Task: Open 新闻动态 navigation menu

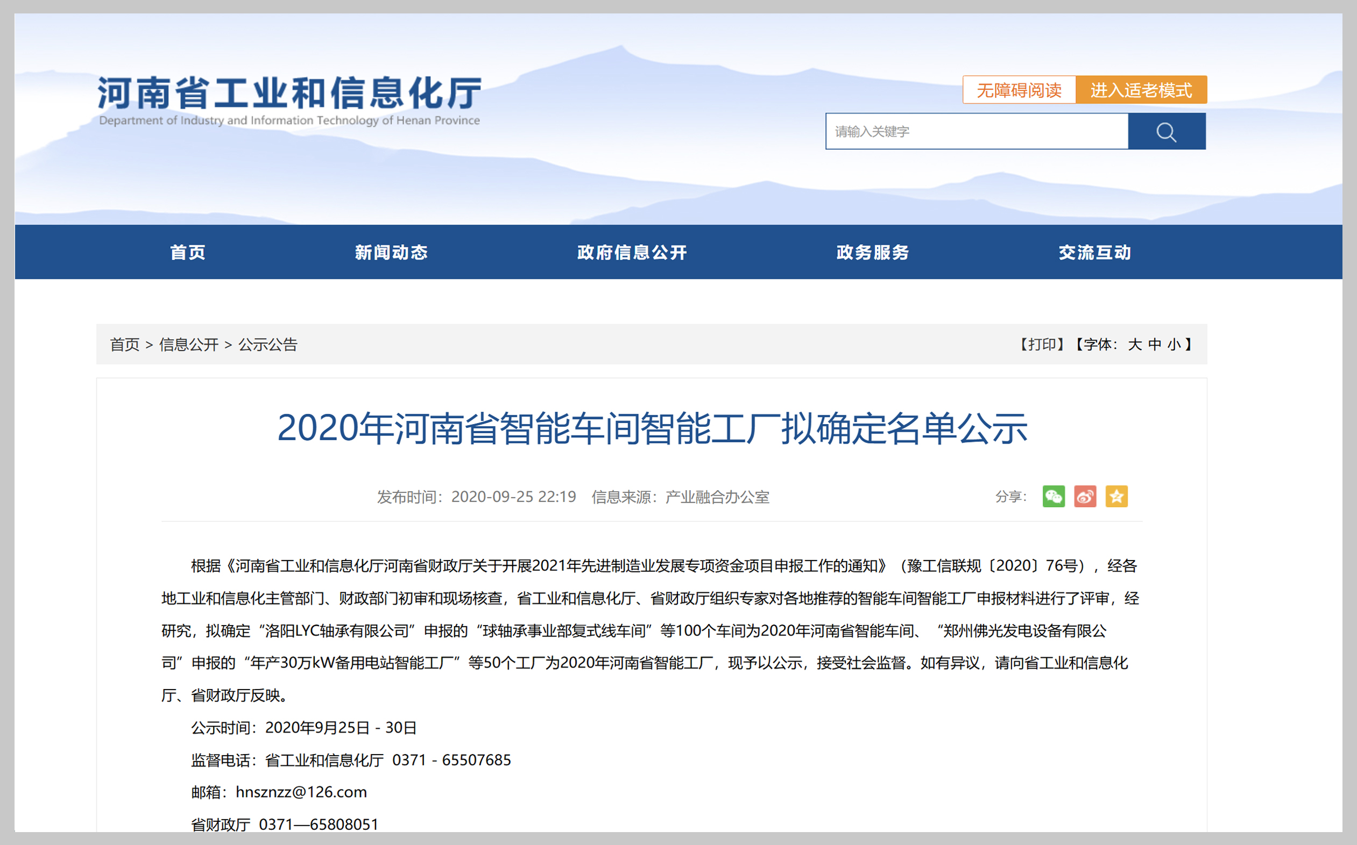Action: pos(391,253)
